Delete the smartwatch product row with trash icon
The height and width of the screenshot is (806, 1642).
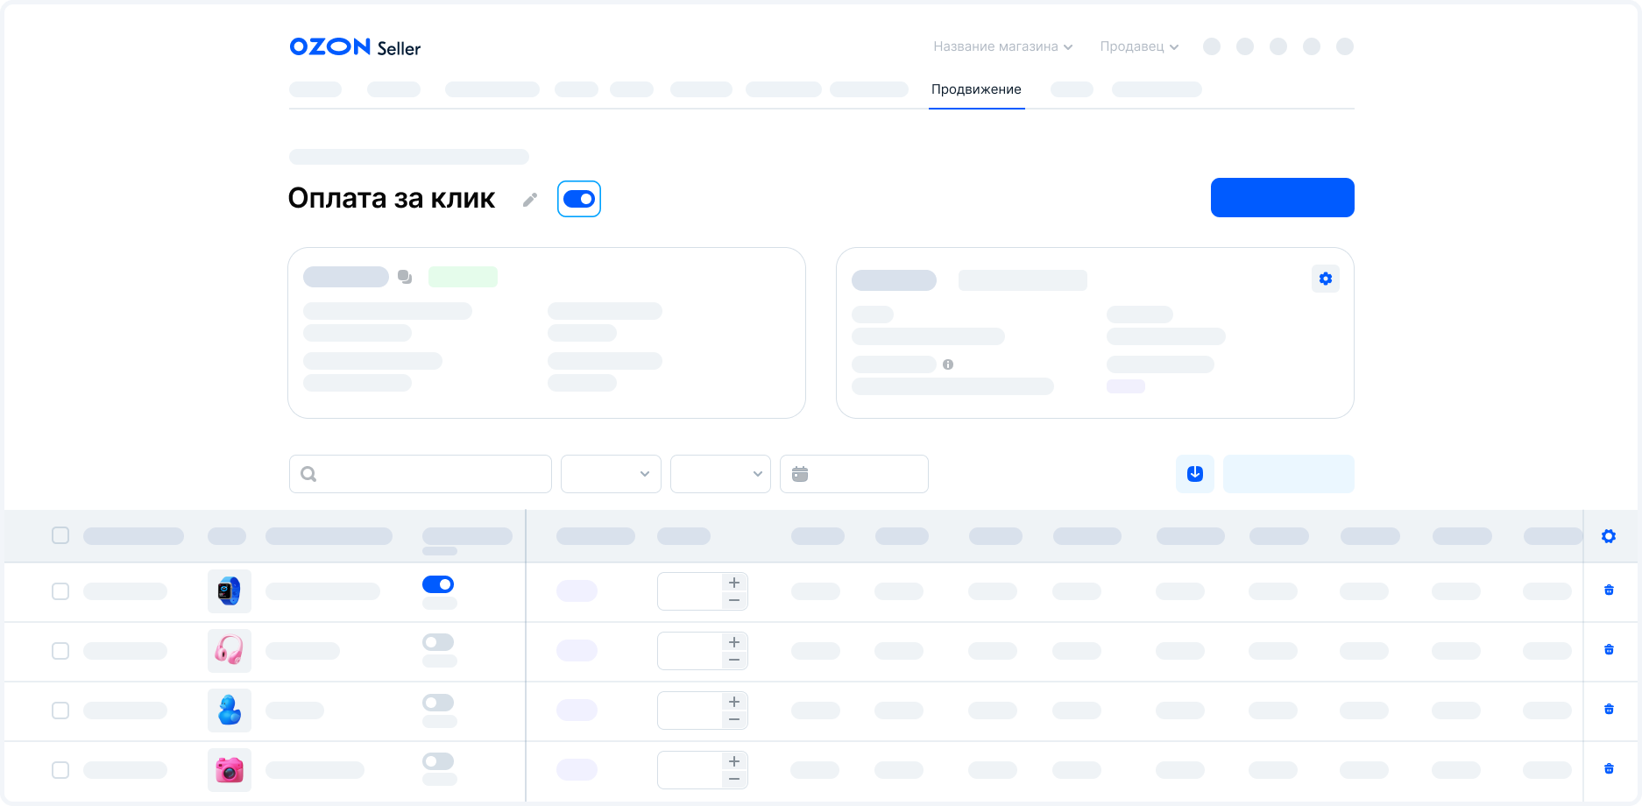pyautogui.click(x=1608, y=590)
